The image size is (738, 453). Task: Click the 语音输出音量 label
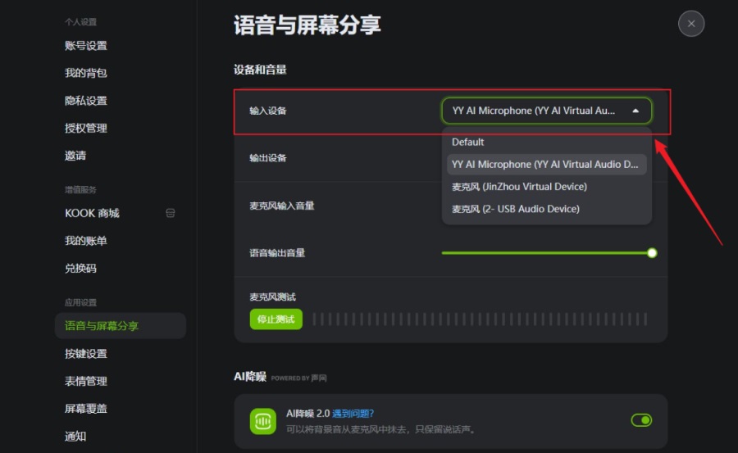click(x=277, y=253)
